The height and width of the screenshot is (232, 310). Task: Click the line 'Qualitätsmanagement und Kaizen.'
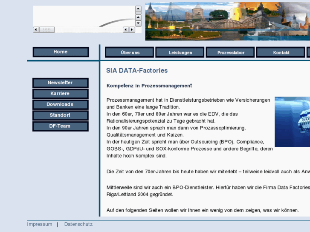[145, 135]
